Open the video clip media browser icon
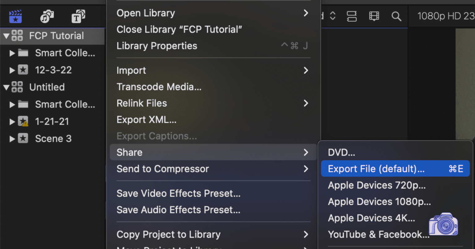Viewport: 475px width, 249px height. [x=15, y=16]
